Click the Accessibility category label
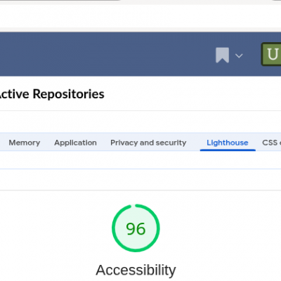 (x=136, y=270)
